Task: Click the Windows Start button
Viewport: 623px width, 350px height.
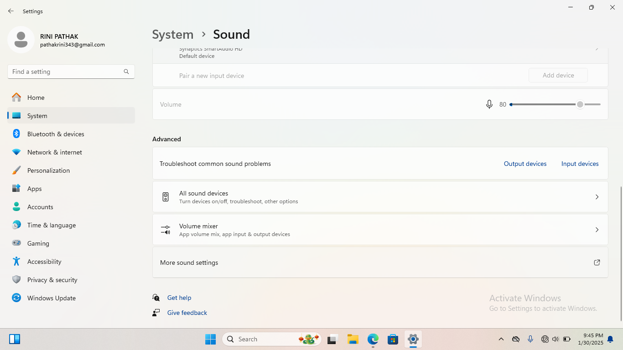Action: coord(210,339)
